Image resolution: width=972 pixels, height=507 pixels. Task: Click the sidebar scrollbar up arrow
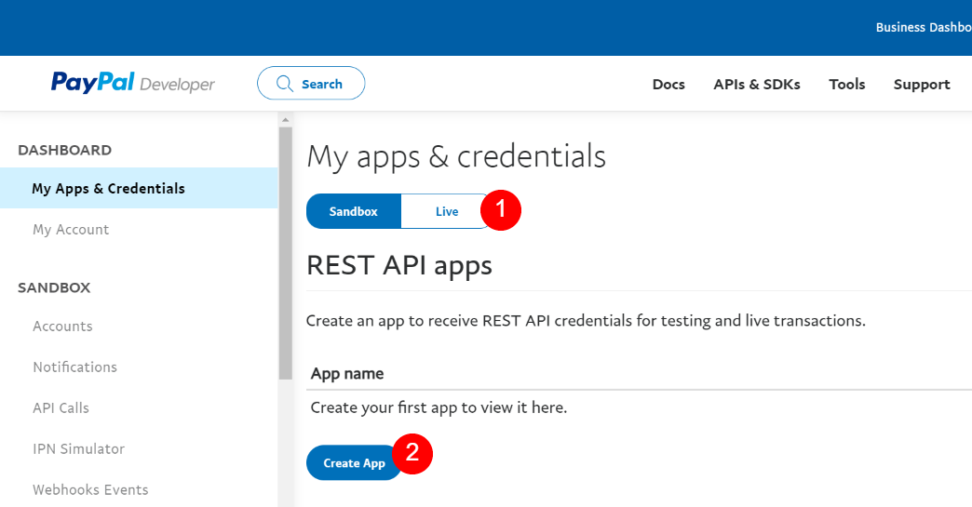pos(285,120)
